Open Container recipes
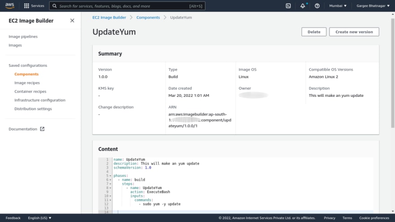 click(x=30, y=91)
